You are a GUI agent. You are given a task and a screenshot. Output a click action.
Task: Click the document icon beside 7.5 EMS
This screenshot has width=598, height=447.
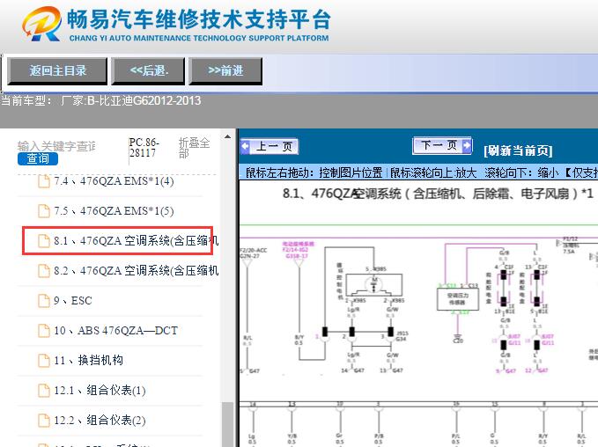pyautogui.click(x=44, y=210)
